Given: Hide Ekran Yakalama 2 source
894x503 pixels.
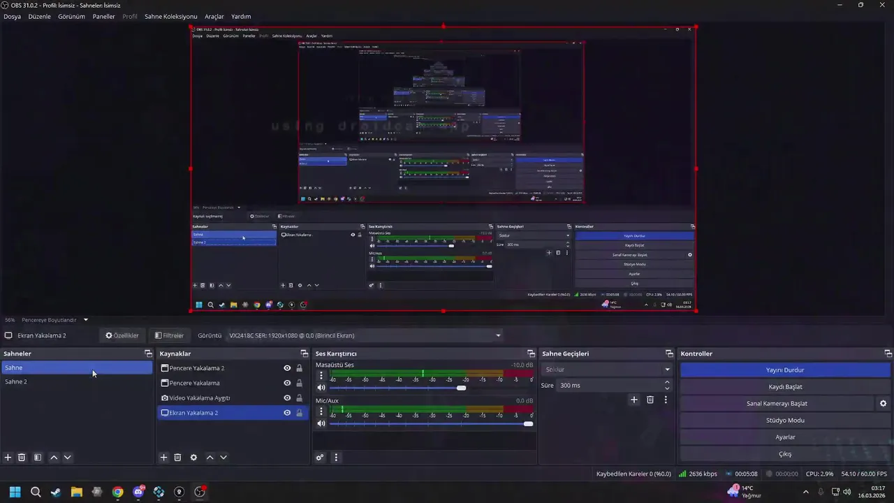Looking at the screenshot, I should point(287,413).
